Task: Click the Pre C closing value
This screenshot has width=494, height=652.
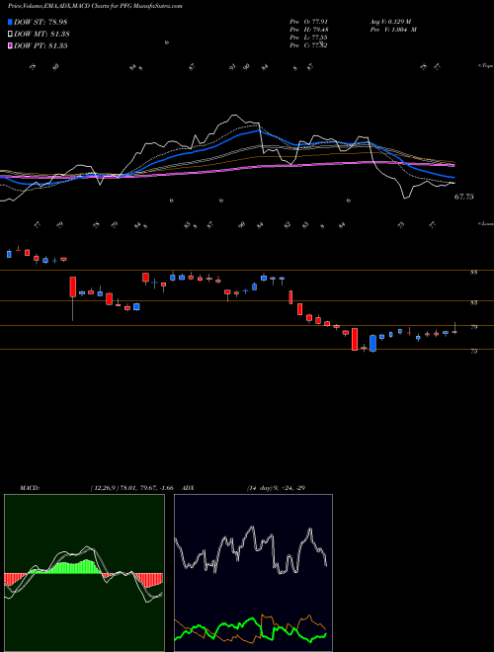Action: click(309, 45)
